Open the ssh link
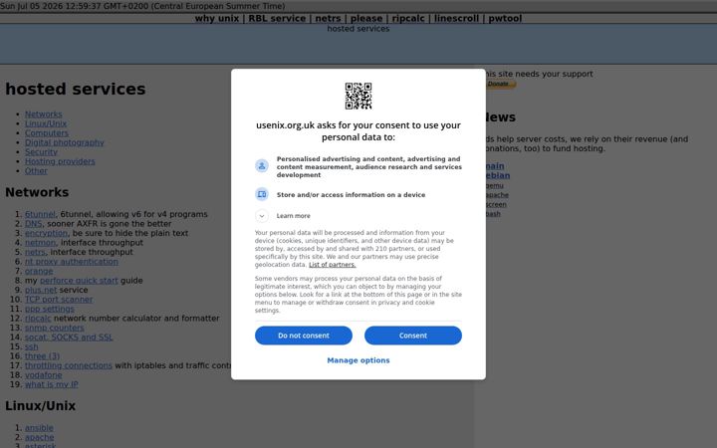717x448 pixels. click(x=32, y=347)
